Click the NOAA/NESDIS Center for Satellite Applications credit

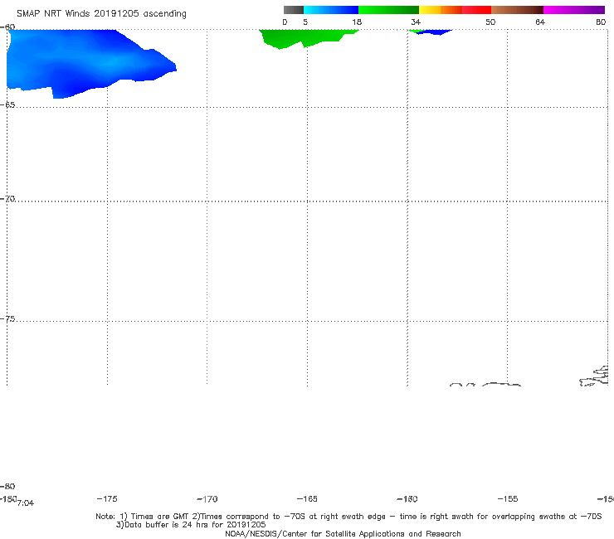pos(343,533)
